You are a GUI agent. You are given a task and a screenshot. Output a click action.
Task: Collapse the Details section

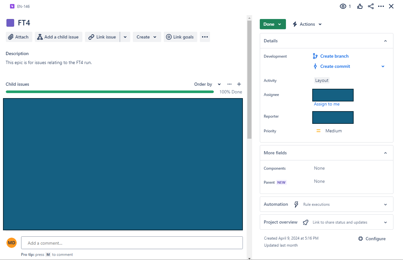pyautogui.click(x=385, y=41)
